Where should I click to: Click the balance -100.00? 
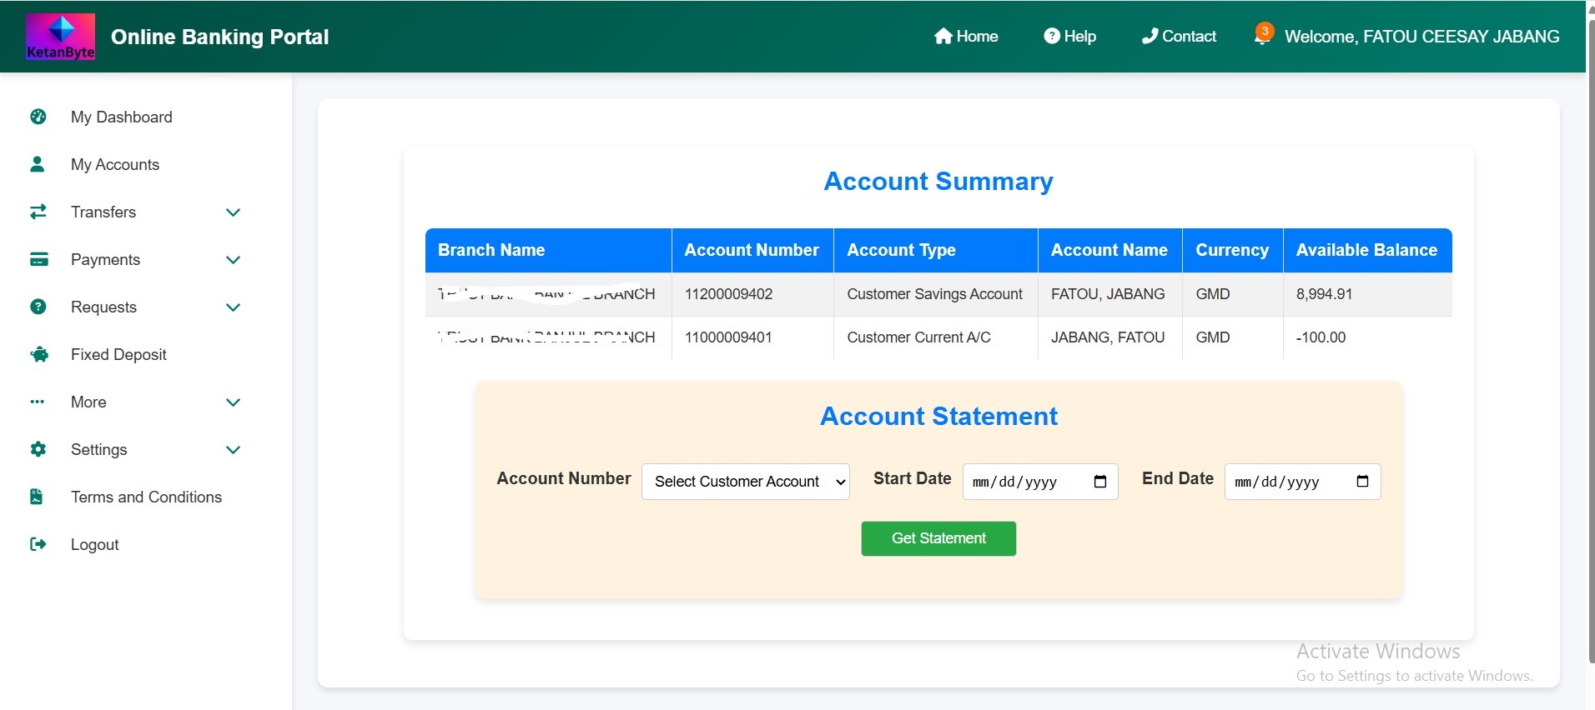pyautogui.click(x=1321, y=337)
